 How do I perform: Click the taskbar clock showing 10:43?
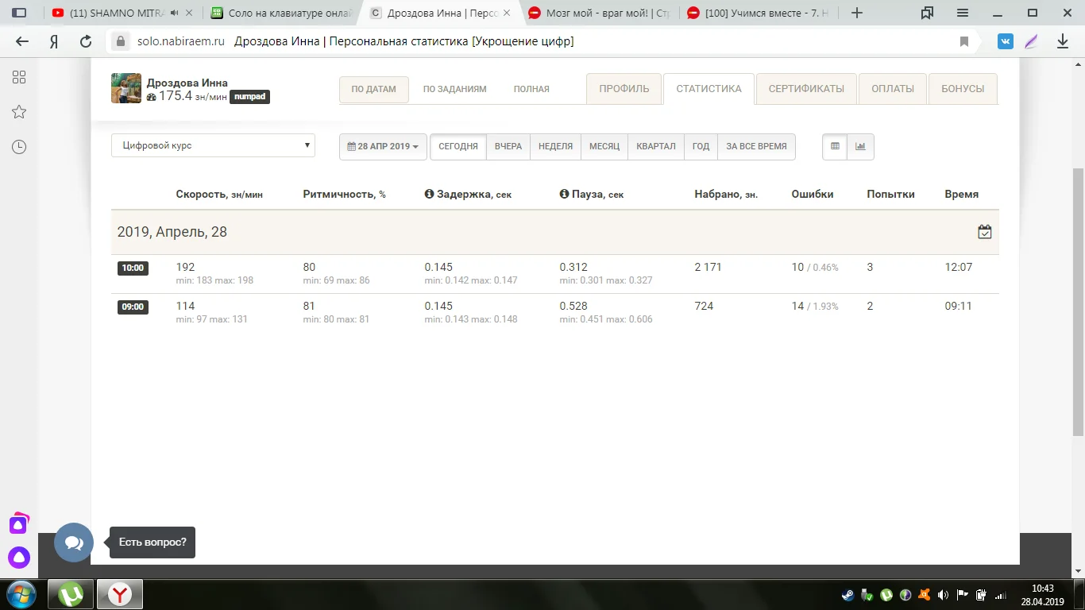tap(1042, 589)
